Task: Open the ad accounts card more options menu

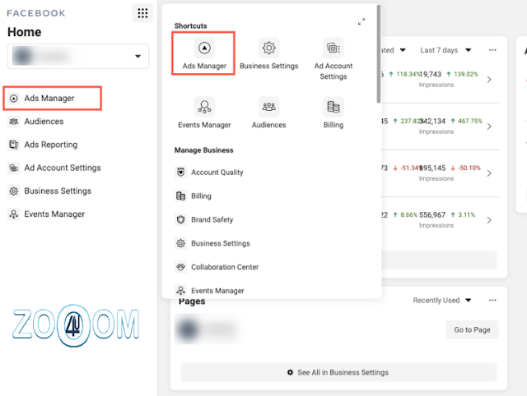Action: [x=492, y=50]
